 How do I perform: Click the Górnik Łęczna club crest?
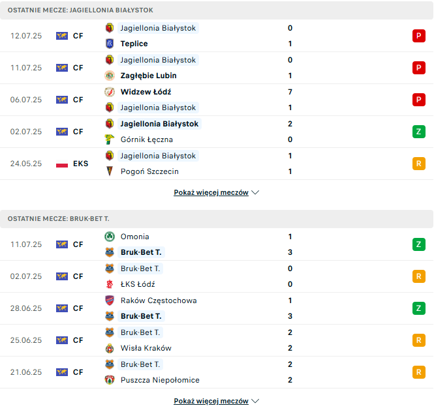(109, 139)
